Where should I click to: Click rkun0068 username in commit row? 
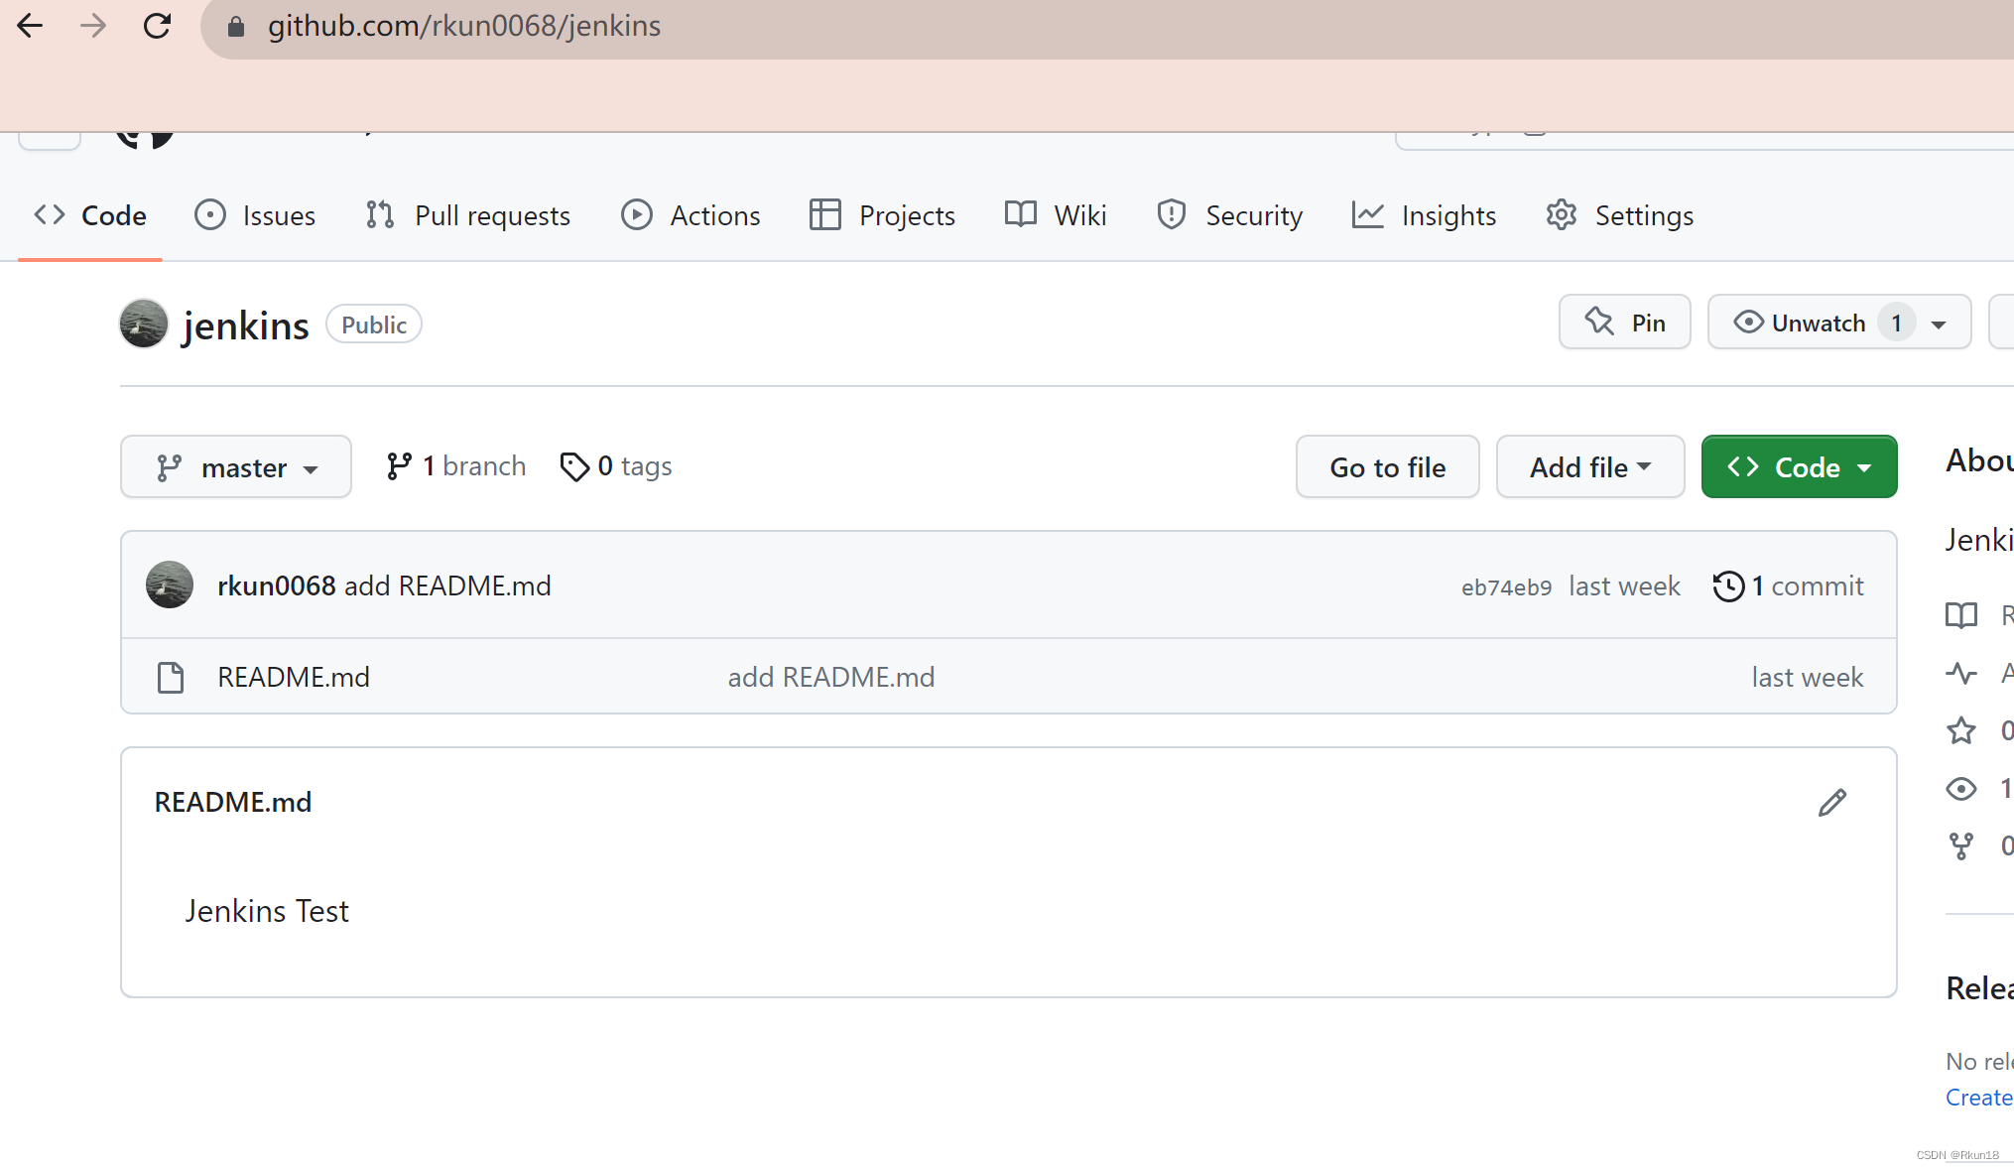(x=277, y=585)
